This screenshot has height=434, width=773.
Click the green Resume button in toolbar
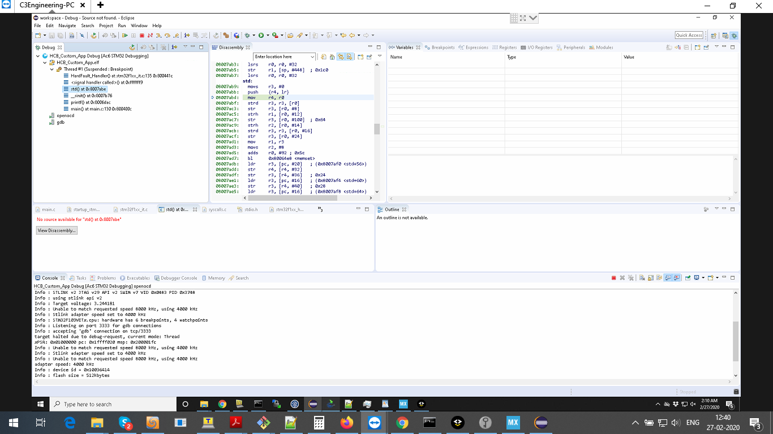[x=125, y=35]
